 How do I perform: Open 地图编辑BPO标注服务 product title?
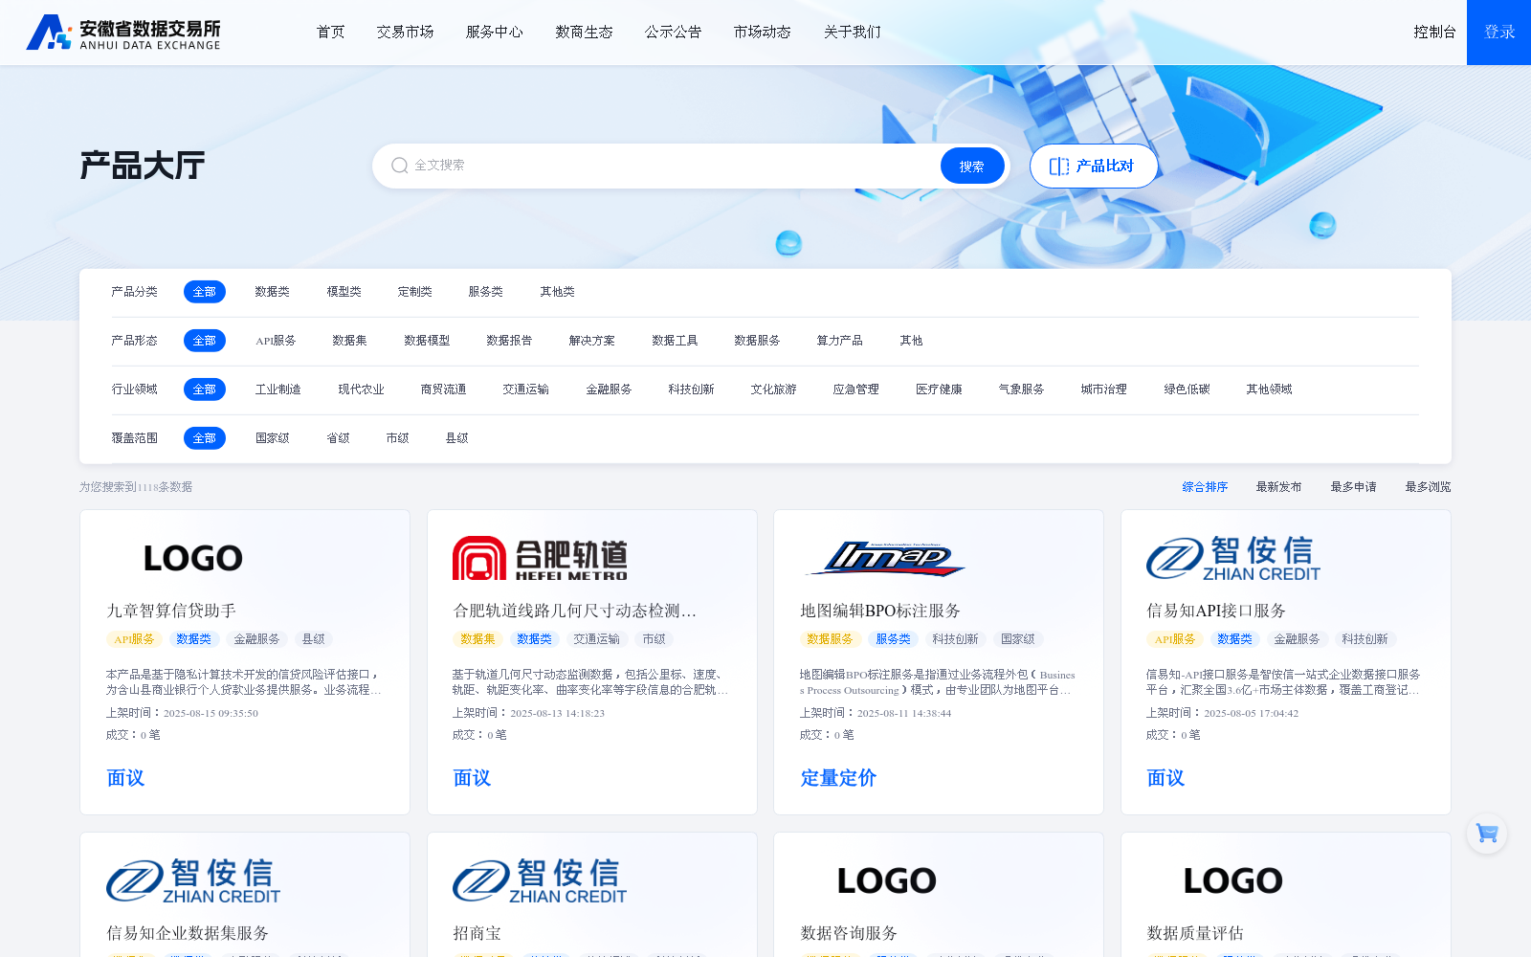click(880, 611)
